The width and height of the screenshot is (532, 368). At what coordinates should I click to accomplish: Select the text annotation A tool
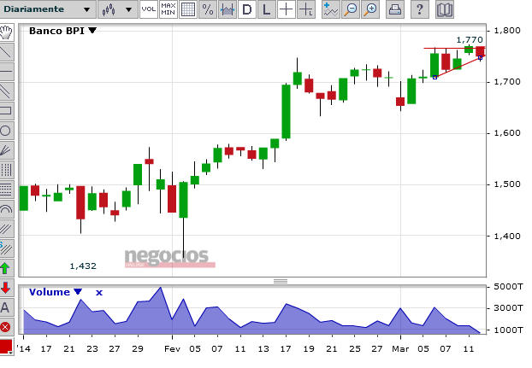pyautogui.click(x=5, y=307)
